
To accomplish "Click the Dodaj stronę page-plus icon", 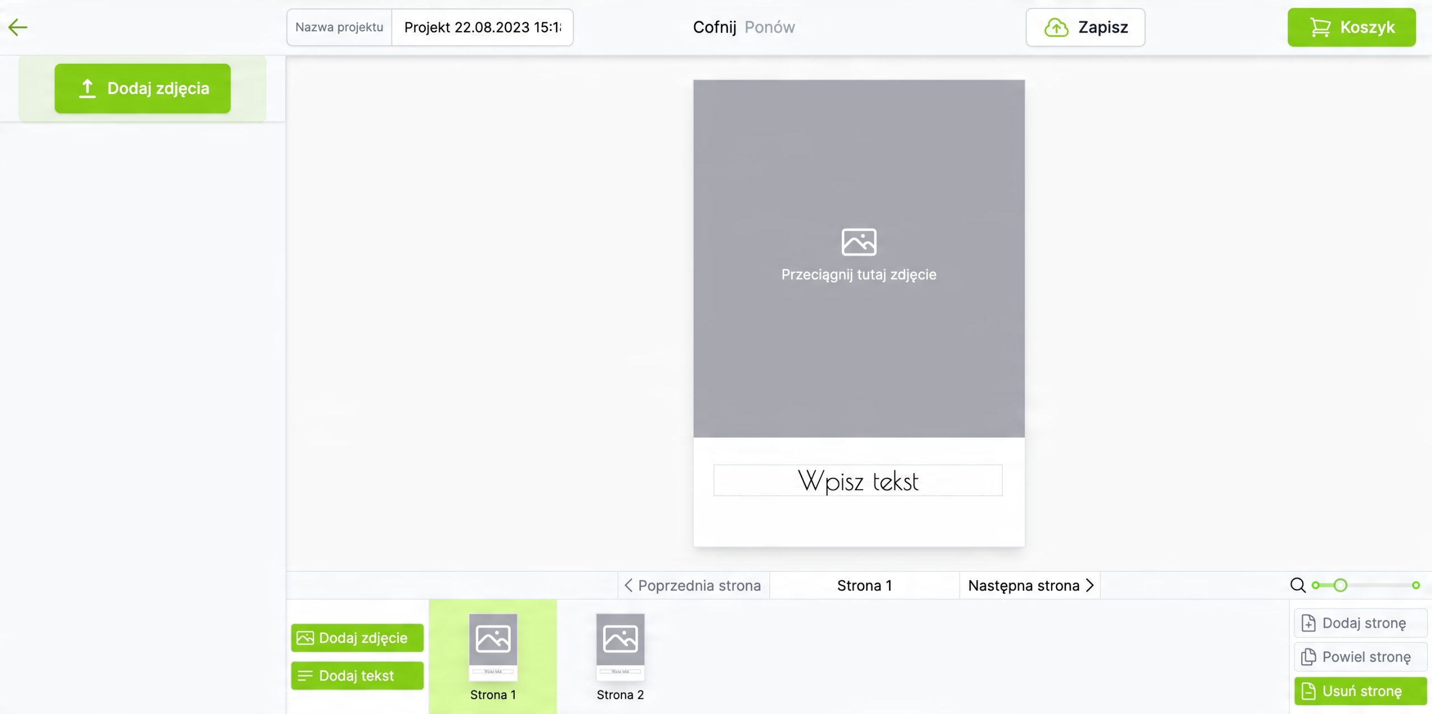I will coord(1308,623).
